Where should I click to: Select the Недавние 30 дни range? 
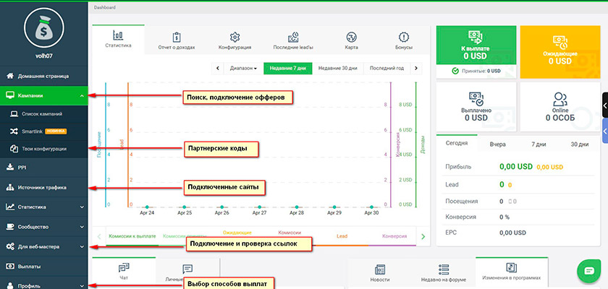coord(337,68)
